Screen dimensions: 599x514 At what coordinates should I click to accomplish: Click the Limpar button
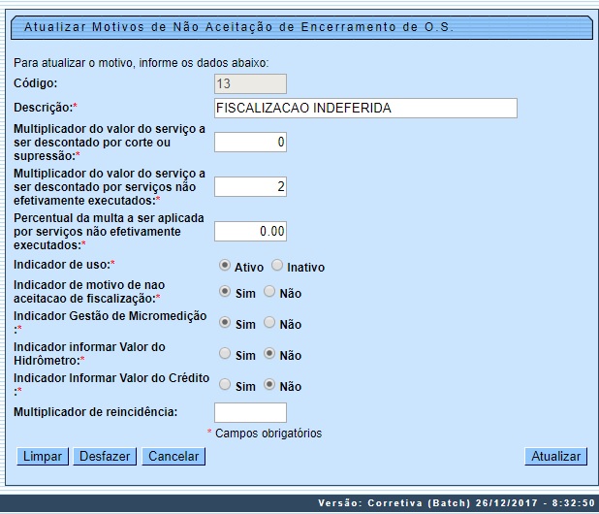(x=43, y=456)
